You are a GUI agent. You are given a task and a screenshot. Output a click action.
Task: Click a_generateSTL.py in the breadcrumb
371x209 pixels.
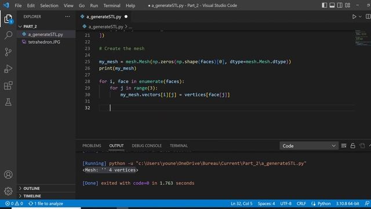point(106,27)
